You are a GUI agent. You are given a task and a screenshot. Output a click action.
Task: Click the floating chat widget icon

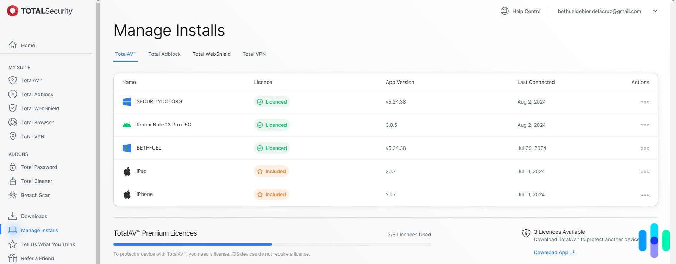[654, 240]
